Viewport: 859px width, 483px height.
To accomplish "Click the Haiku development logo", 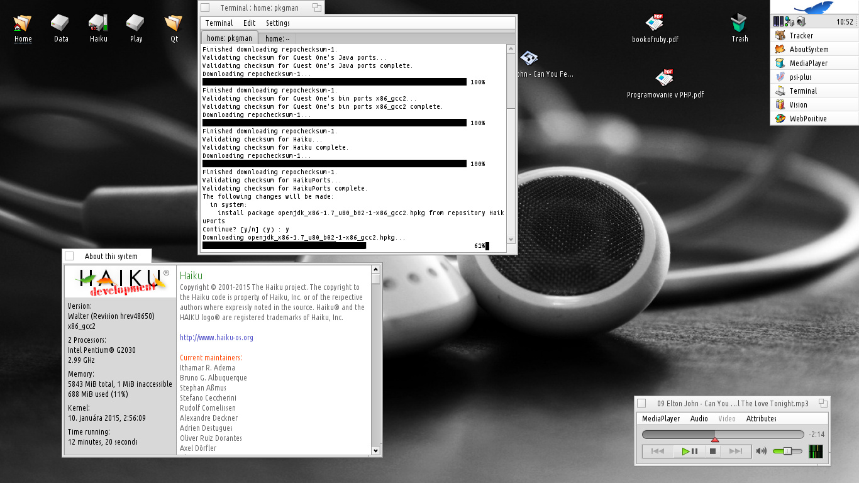I will coord(122,282).
